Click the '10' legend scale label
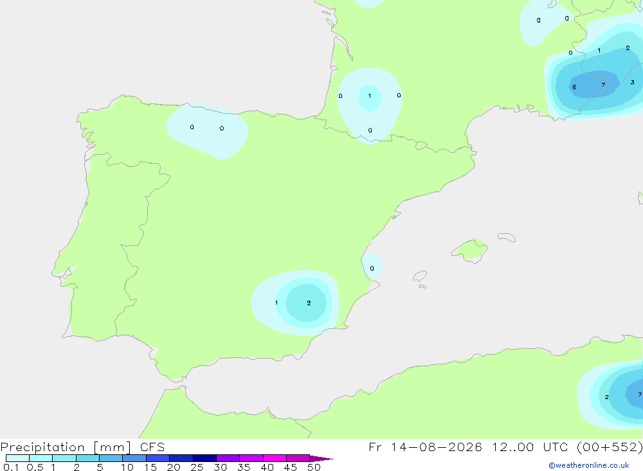 point(127,467)
